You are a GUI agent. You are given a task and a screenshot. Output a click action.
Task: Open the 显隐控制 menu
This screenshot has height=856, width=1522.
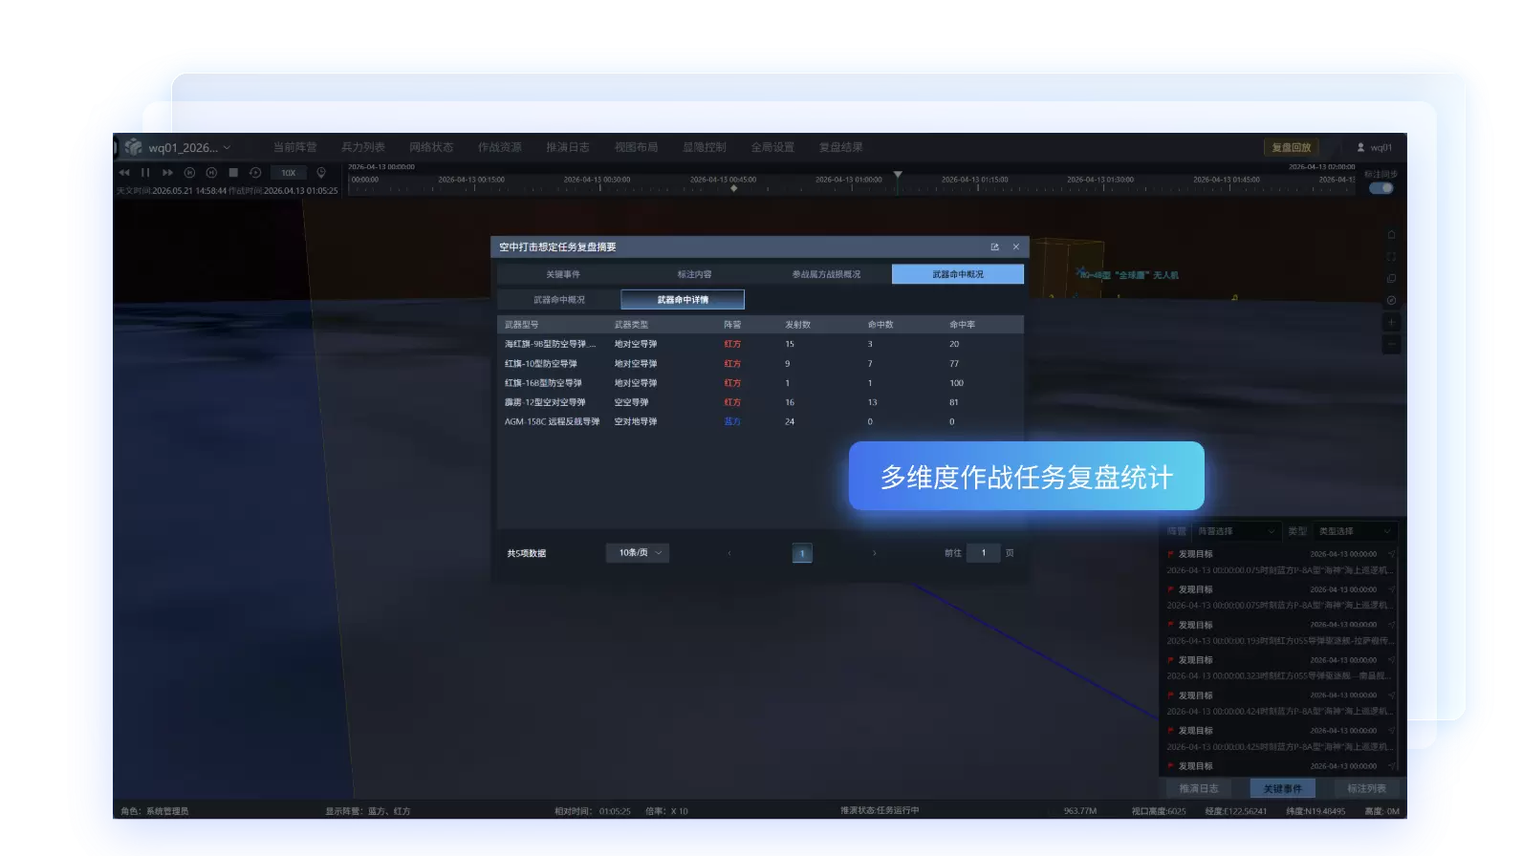[705, 147]
